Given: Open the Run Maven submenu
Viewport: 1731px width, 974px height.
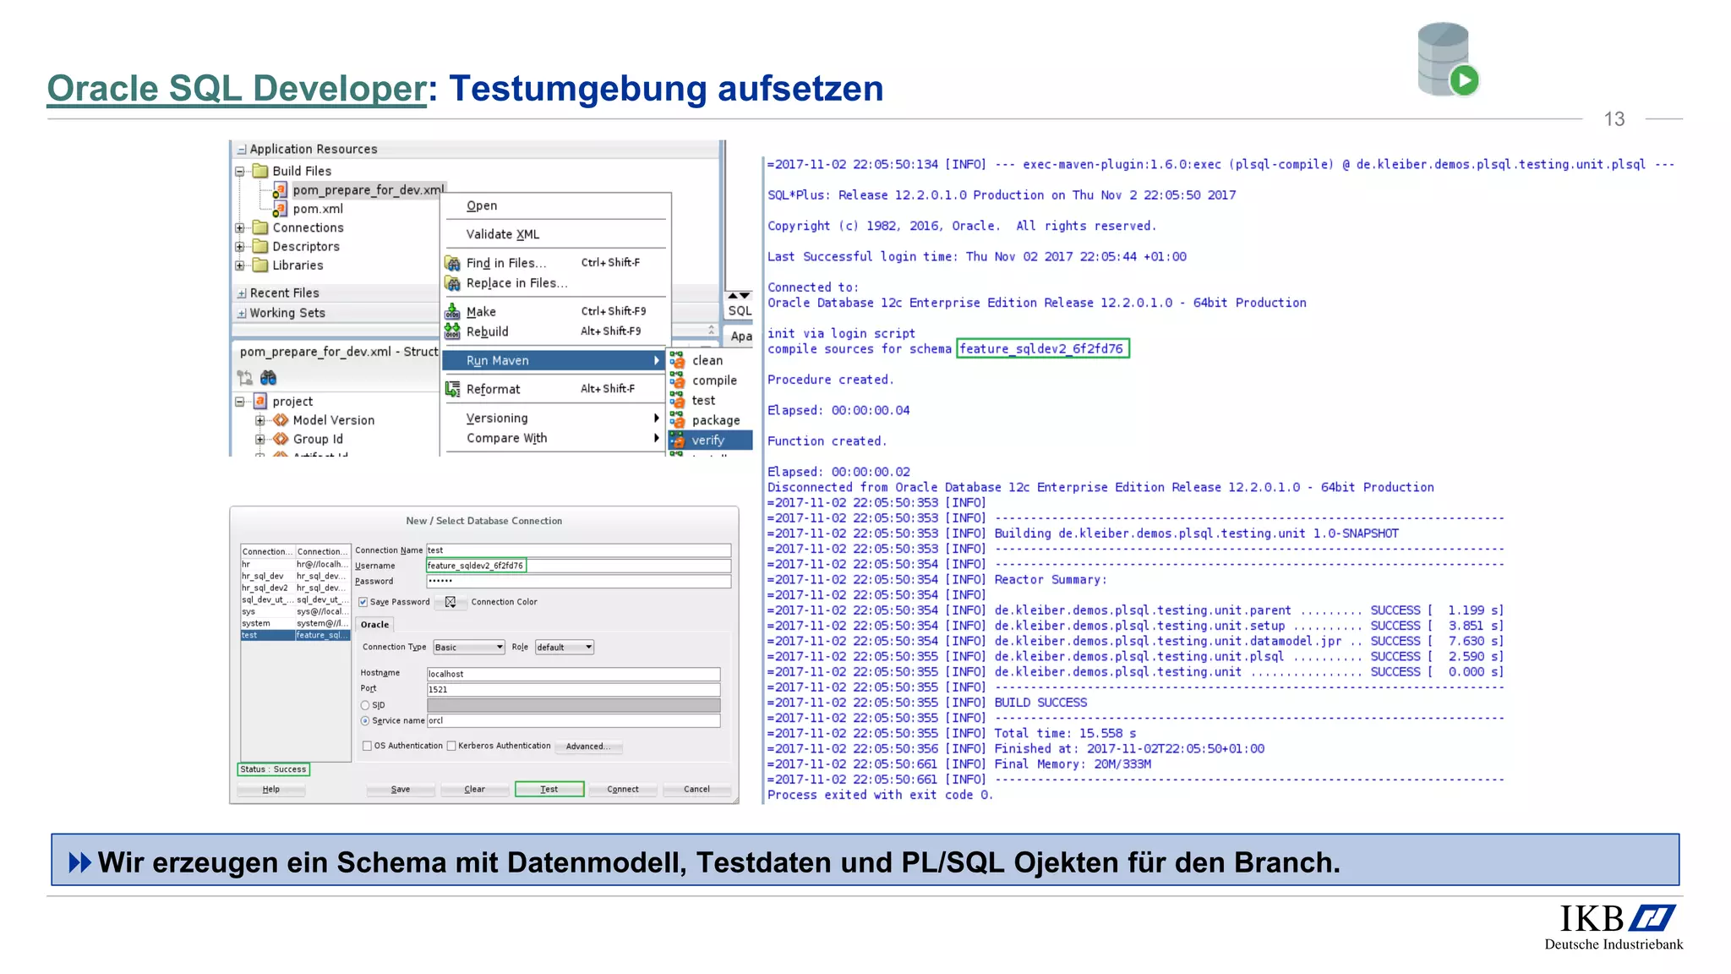Looking at the screenshot, I should [554, 360].
